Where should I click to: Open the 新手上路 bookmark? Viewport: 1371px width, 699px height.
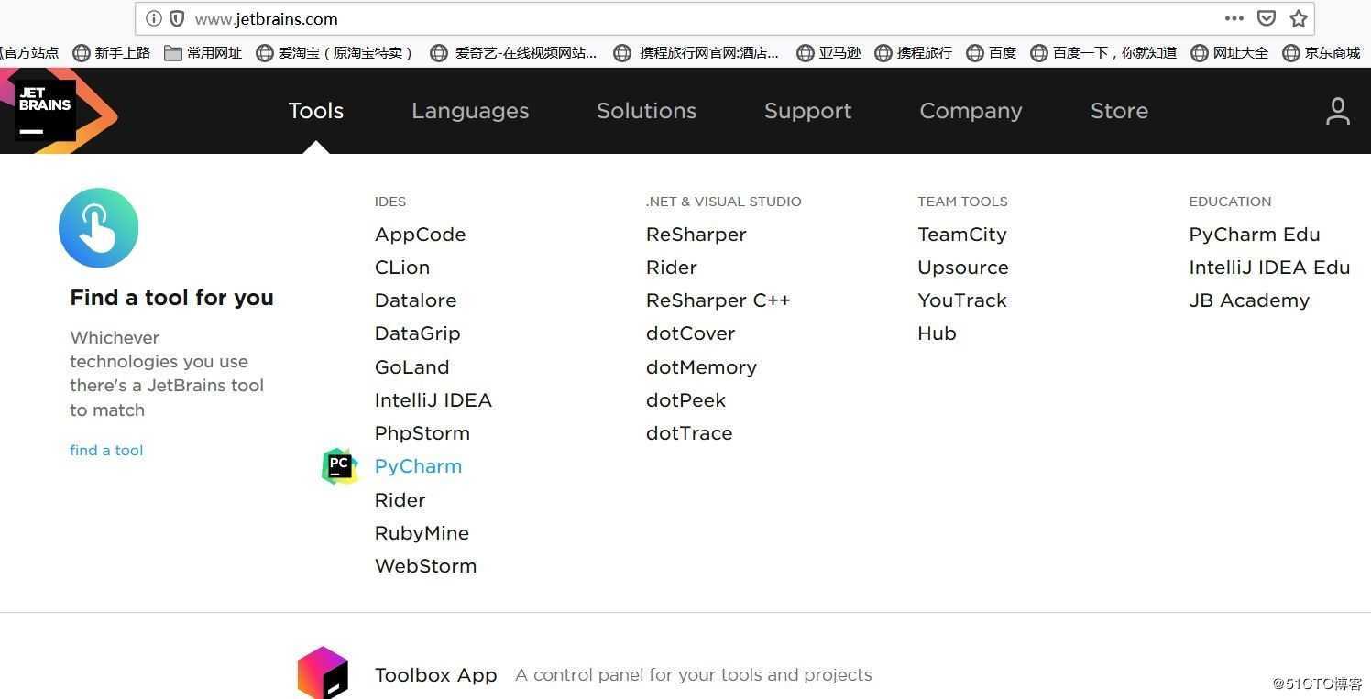click(112, 53)
